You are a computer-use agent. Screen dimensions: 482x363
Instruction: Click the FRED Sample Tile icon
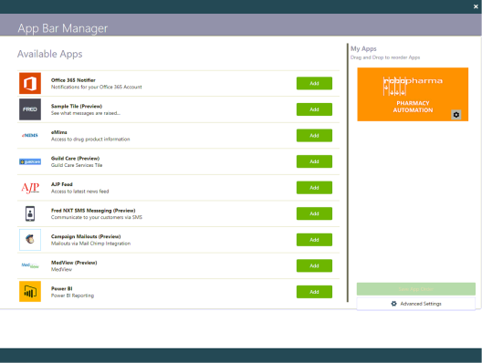pos(30,109)
